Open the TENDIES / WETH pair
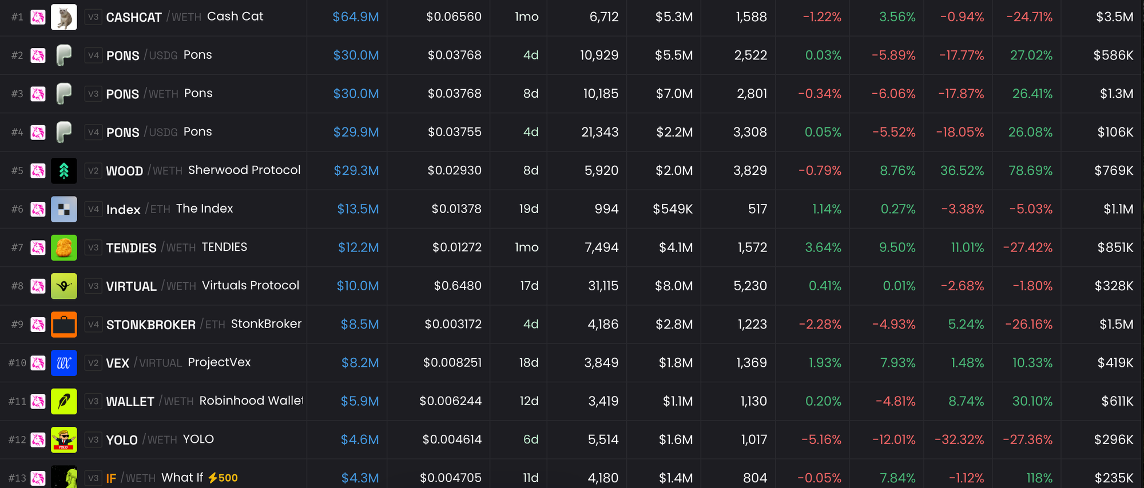The width and height of the screenshot is (1144, 488). pos(151,247)
